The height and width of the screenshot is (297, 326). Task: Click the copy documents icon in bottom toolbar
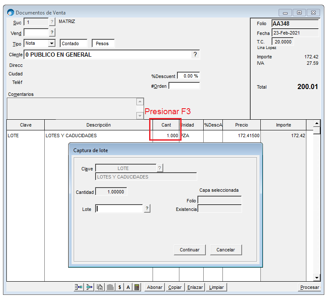point(100,287)
